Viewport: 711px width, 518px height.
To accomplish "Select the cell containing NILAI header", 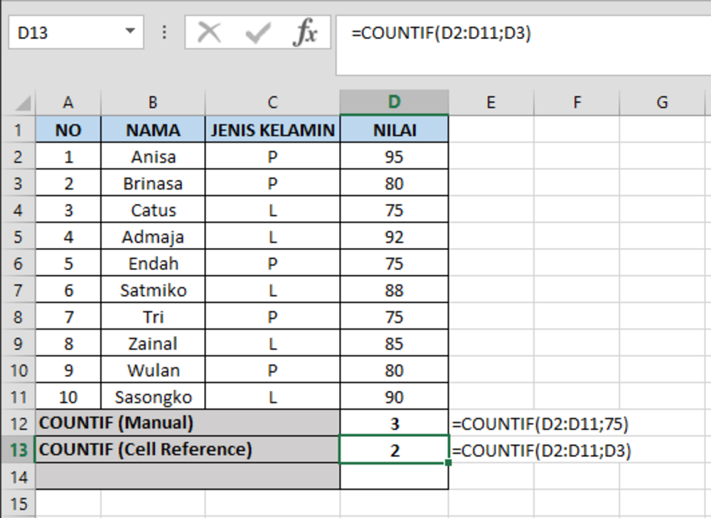I will click(394, 129).
